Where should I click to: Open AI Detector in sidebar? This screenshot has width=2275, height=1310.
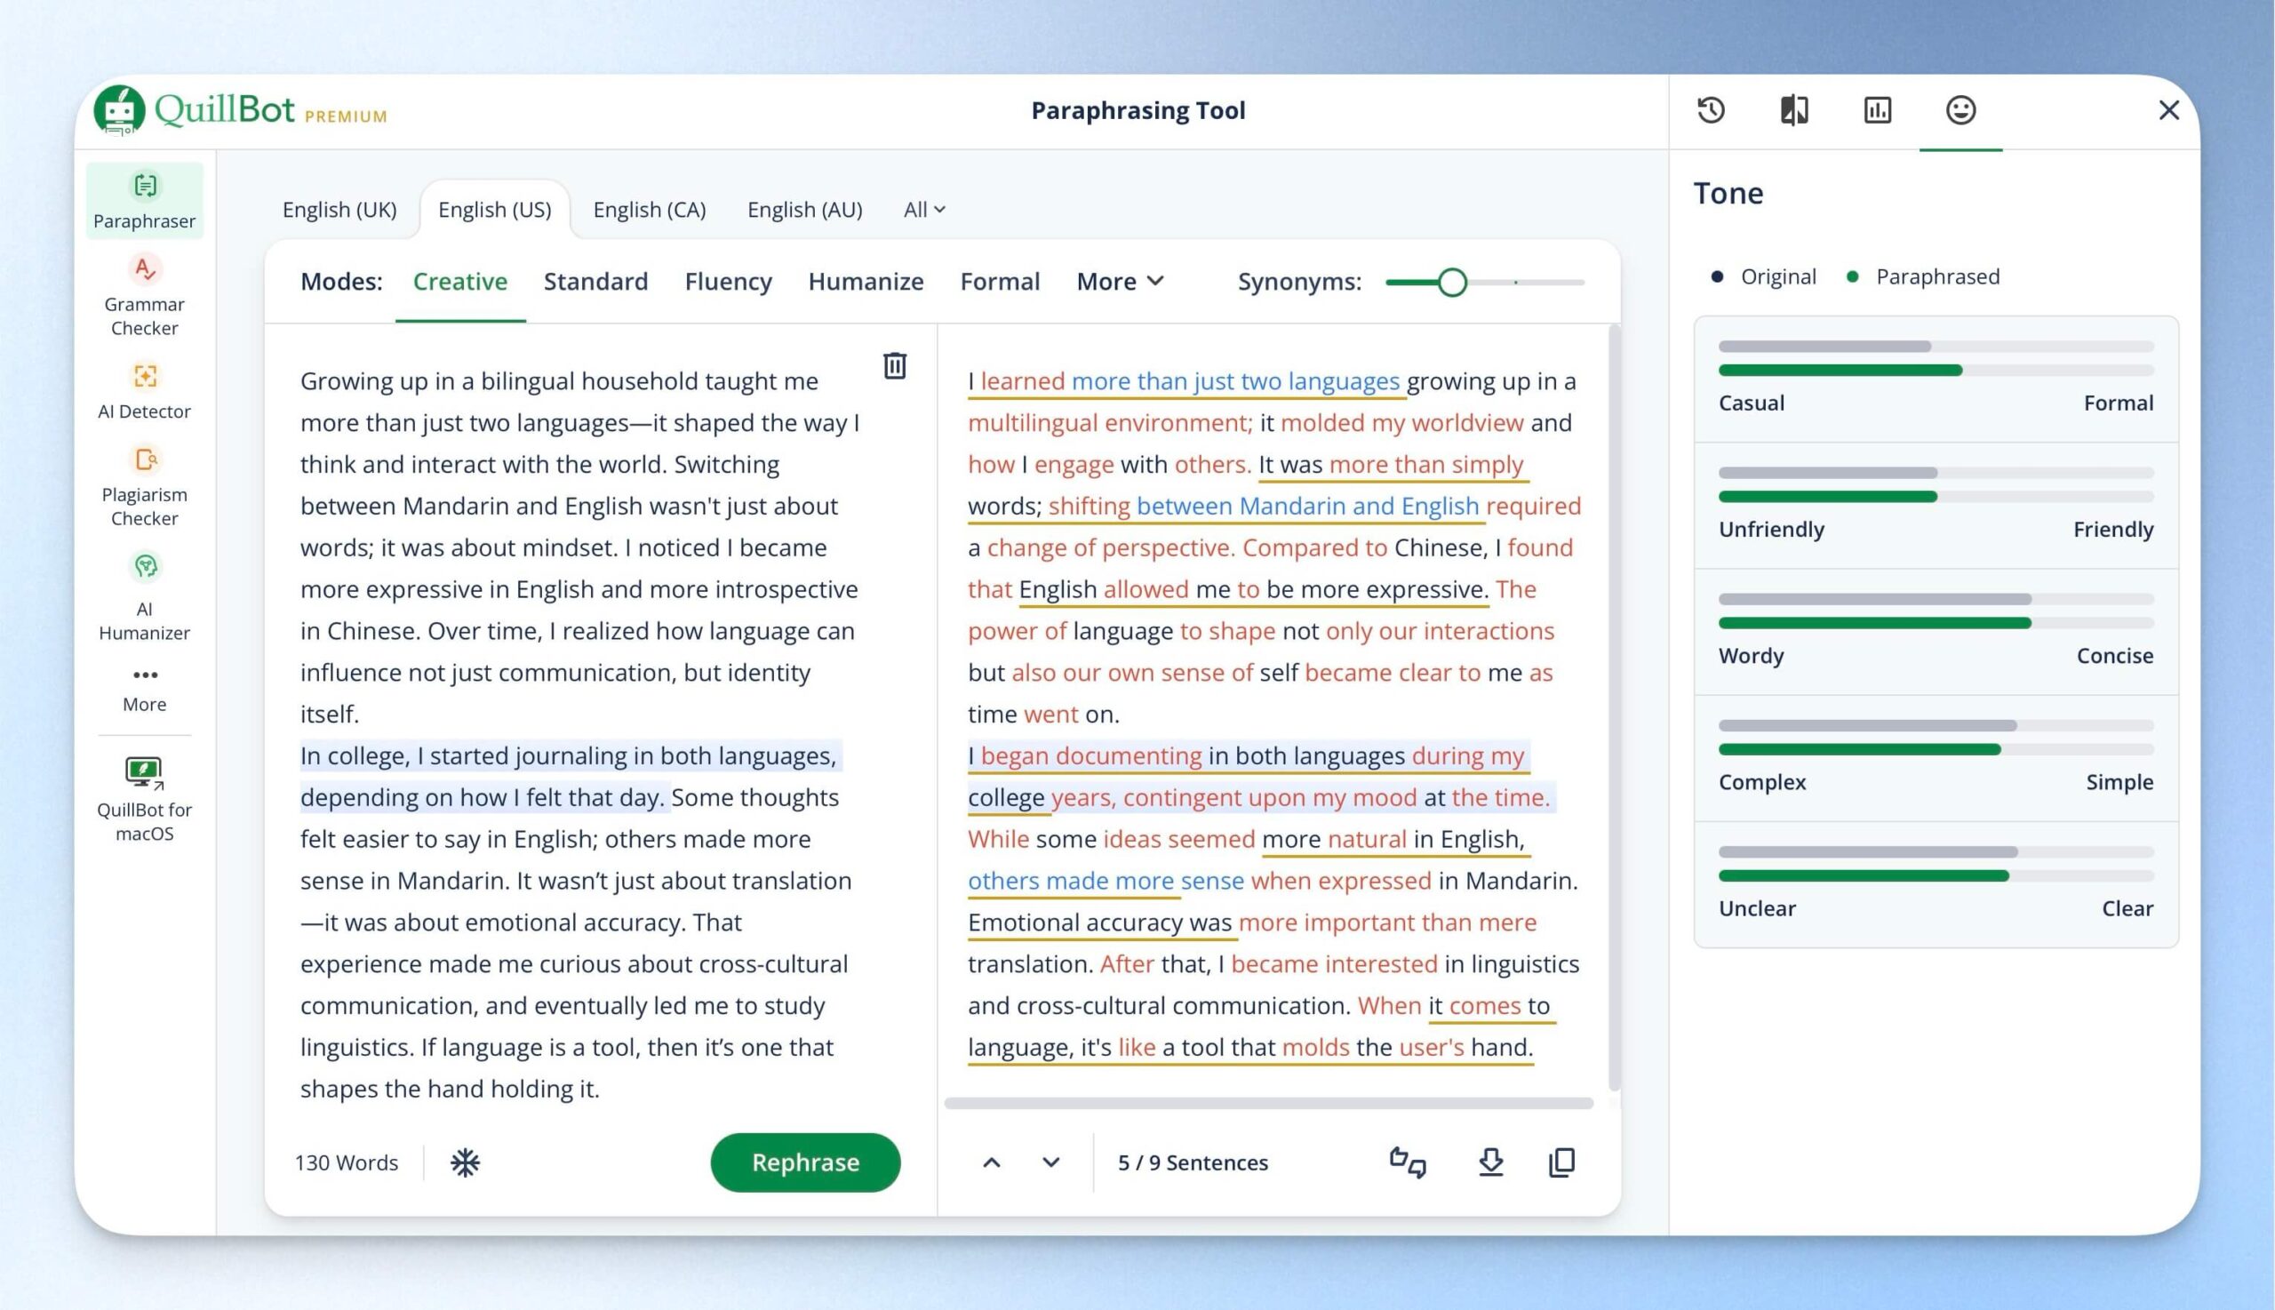[144, 392]
